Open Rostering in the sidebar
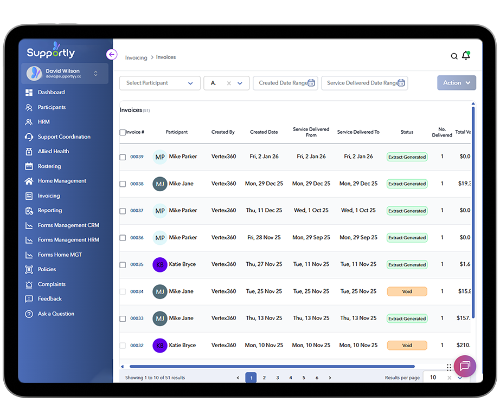This screenshot has width=500, height=410. 49,166
